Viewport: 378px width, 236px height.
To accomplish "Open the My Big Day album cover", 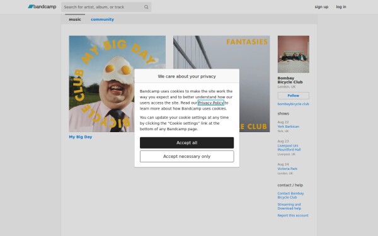I will [x=117, y=84].
